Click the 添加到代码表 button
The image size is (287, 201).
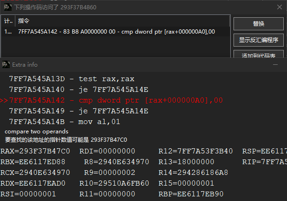click(258, 55)
